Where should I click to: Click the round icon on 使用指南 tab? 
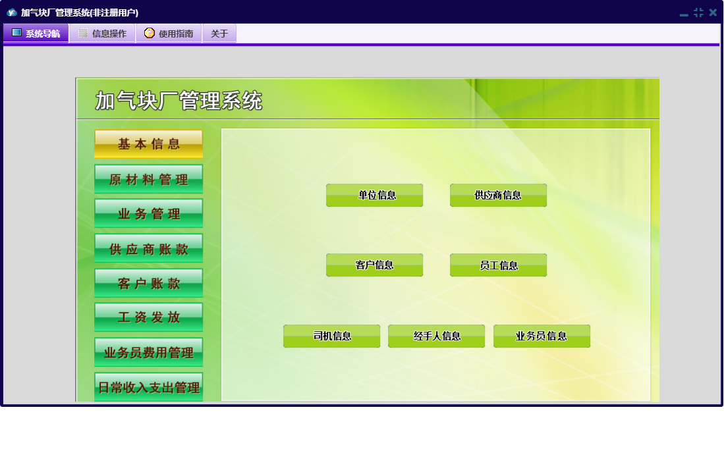149,33
